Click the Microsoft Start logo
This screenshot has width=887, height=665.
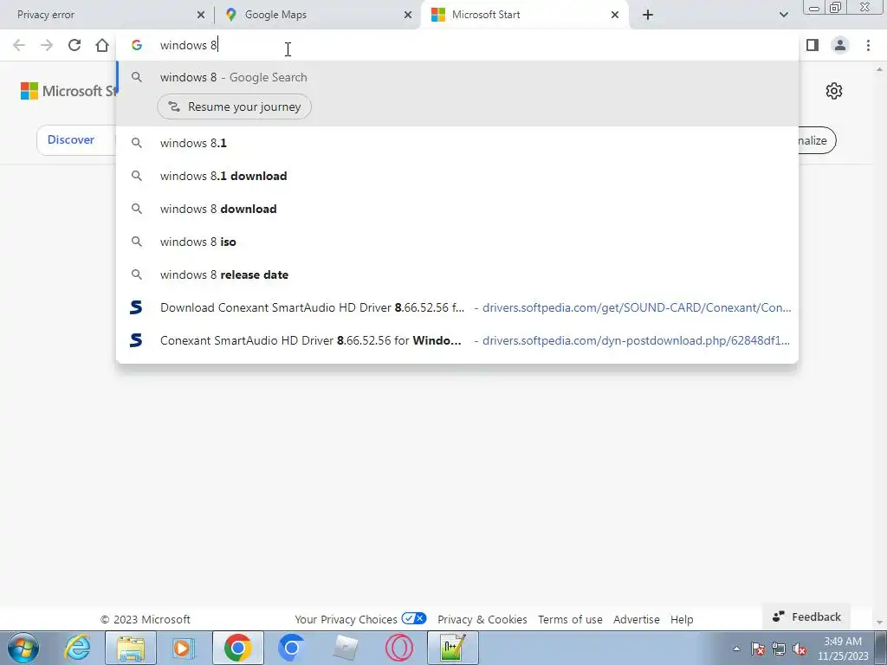click(x=68, y=91)
